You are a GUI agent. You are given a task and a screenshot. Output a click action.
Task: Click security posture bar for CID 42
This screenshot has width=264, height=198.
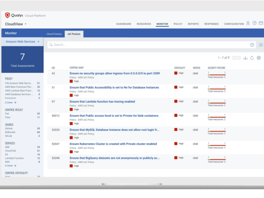216,75
